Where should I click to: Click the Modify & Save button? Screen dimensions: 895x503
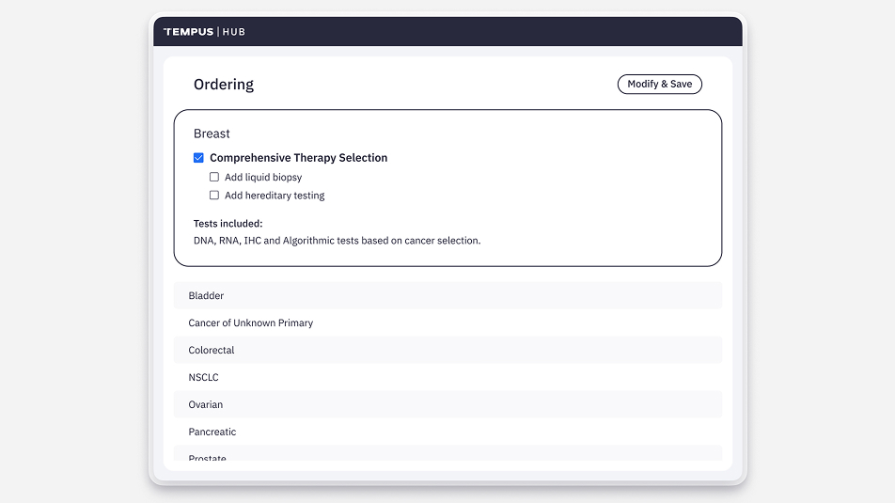tap(659, 84)
